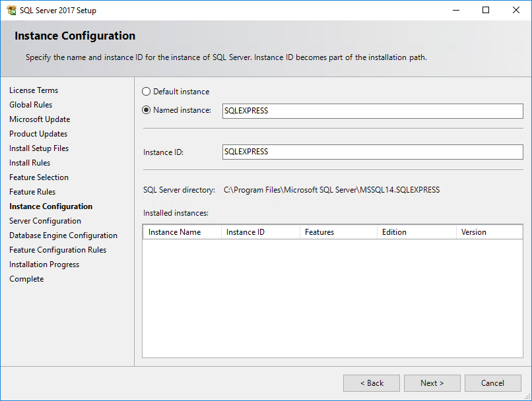Cancel the SQL Server setup
This screenshot has width=532, height=401.
point(492,383)
